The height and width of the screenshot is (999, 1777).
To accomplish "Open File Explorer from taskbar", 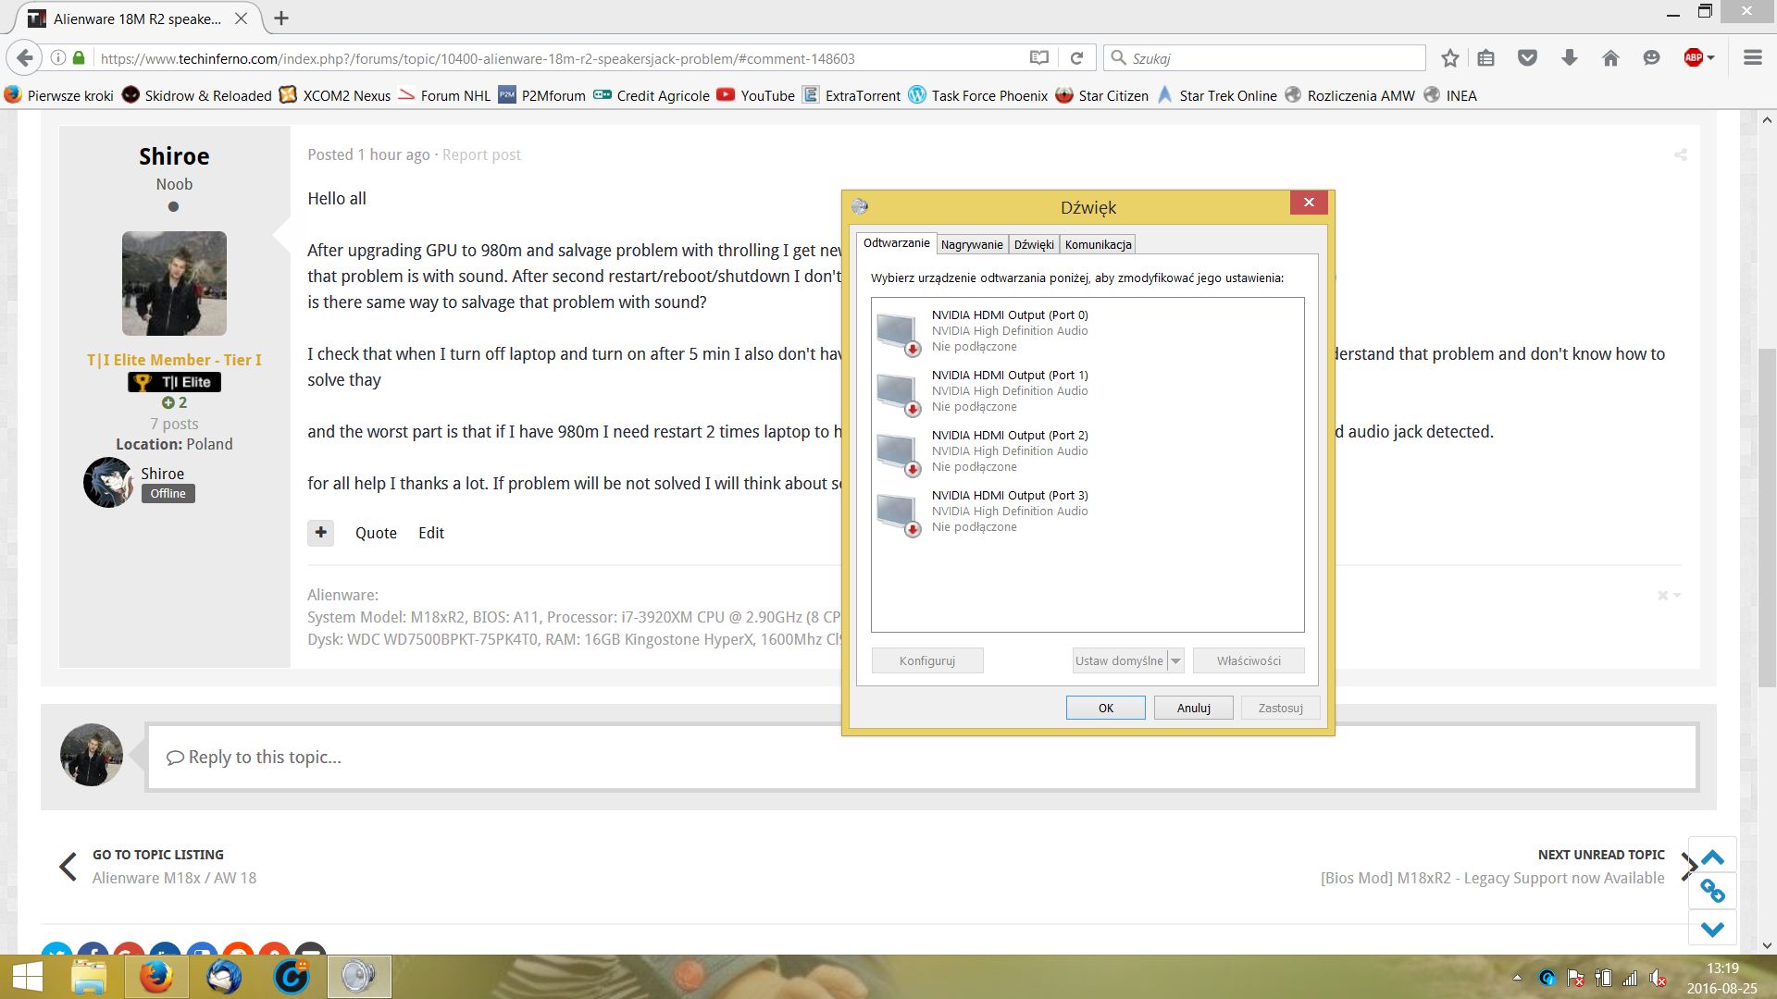I will click(89, 977).
